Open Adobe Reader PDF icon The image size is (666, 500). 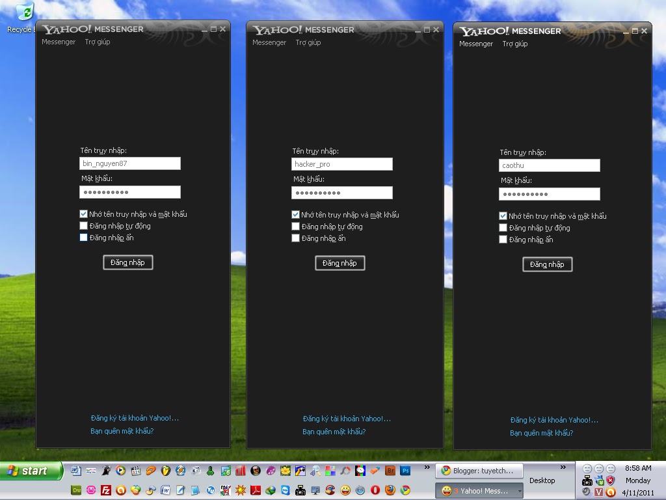256,490
